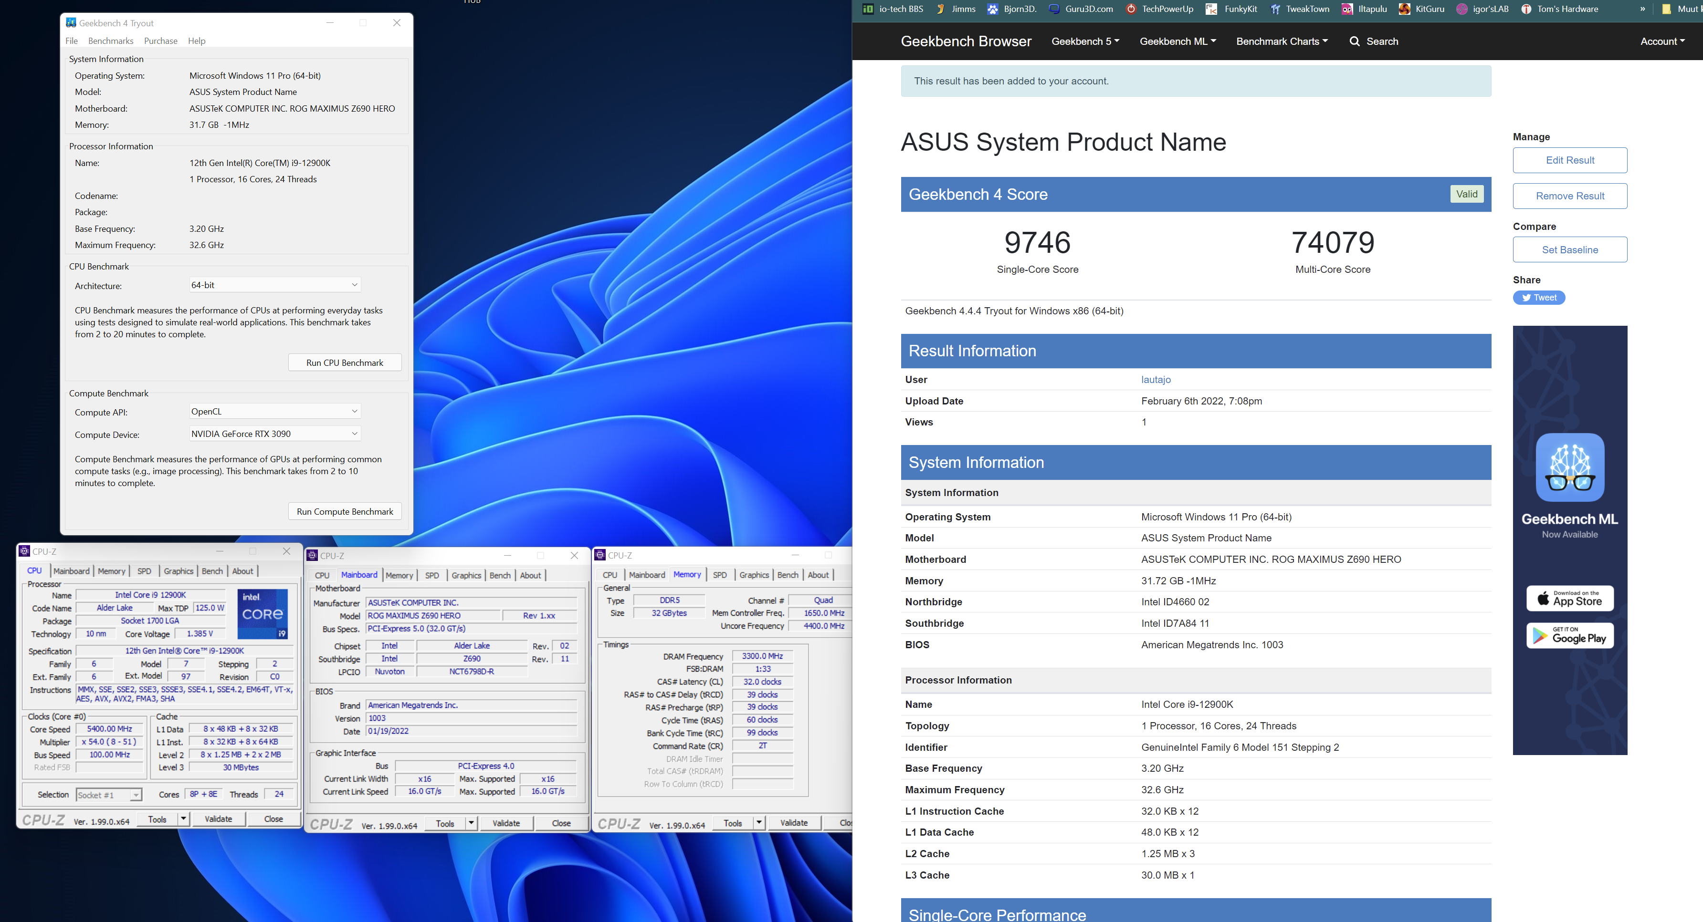Open the File menu in Geekbench 4
The width and height of the screenshot is (1703, 922).
pyautogui.click(x=72, y=41)
